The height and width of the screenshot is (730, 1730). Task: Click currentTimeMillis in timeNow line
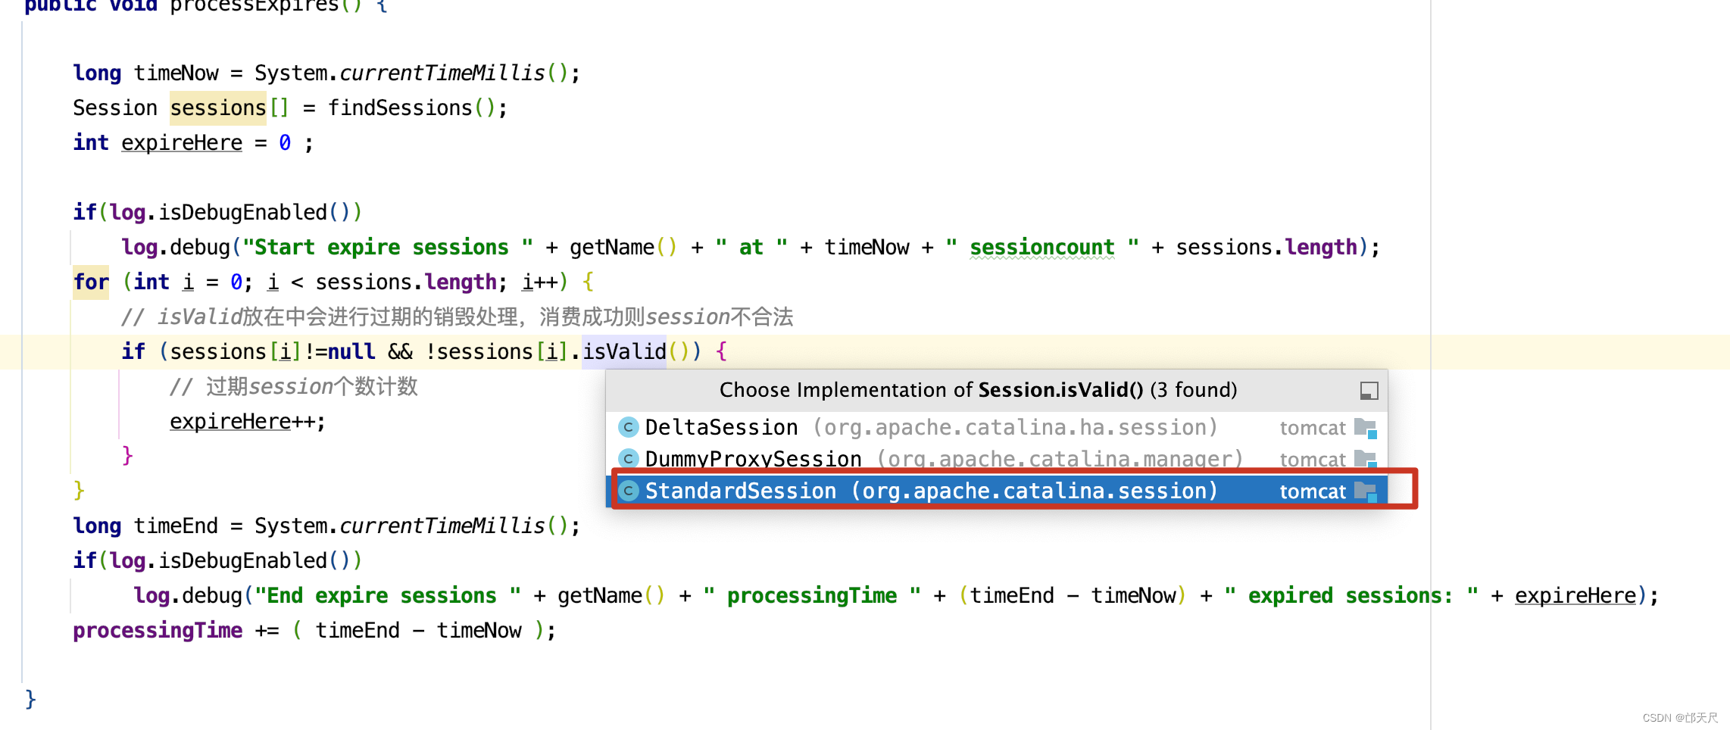click(442, 73)
